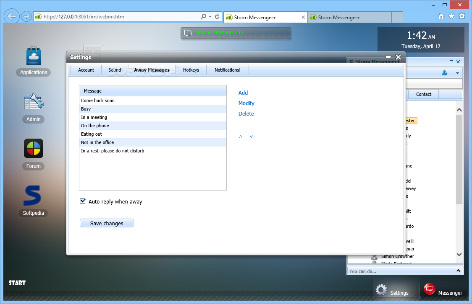Select In a rest, please do not disturb
The width and height of the screenshot is (472, 304).
152,151
